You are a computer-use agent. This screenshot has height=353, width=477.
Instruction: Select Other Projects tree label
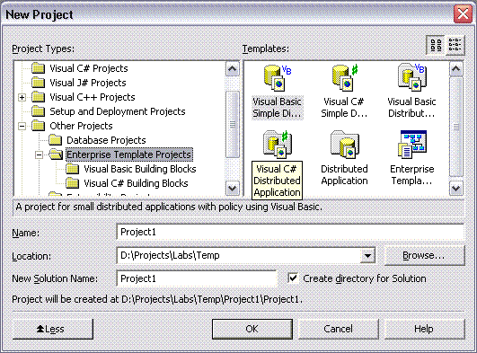tap(81, 126)
